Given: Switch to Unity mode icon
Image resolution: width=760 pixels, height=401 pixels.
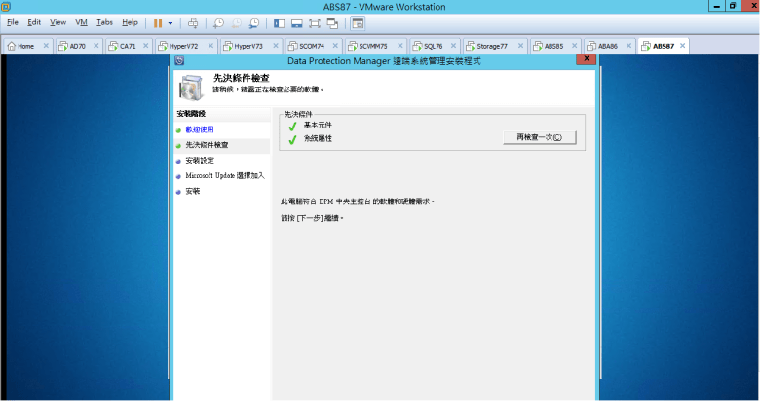Looking at the screenshot, I should coord(333,22).
